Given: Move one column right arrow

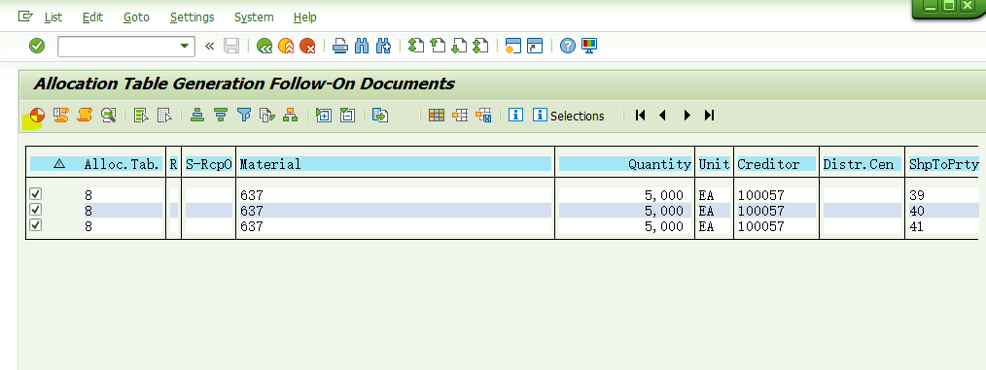Looking at the screenshot, I should (687, 115).
